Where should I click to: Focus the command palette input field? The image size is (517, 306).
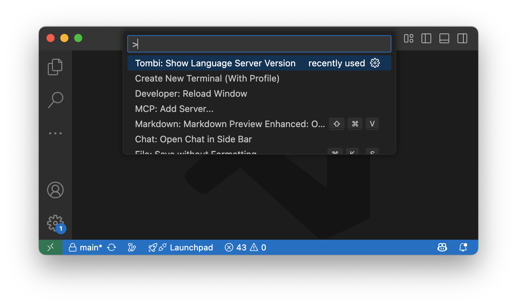[259, 44]
